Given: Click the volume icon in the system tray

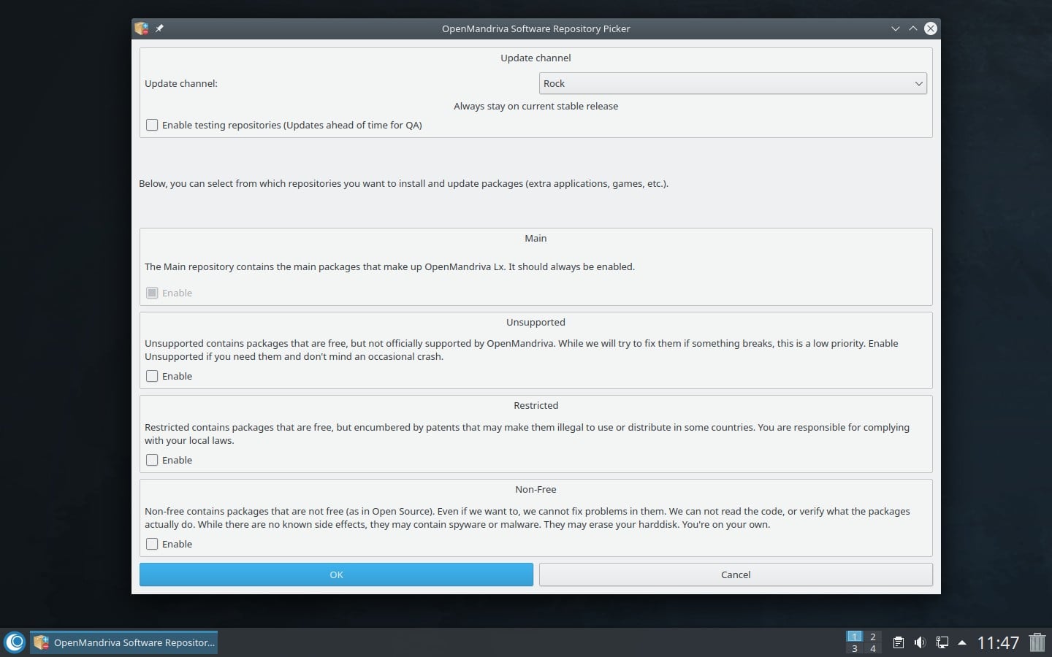Looking at the screenshot, I should pyautogui.click(x=919, y=642).
